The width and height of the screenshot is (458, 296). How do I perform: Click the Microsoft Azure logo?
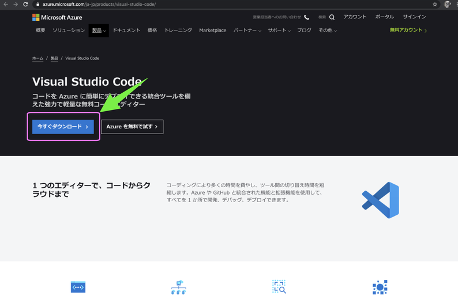57,17
